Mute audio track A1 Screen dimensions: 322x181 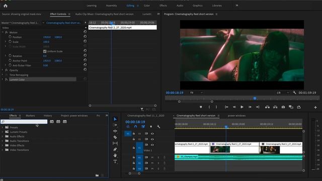pos(152,157)
